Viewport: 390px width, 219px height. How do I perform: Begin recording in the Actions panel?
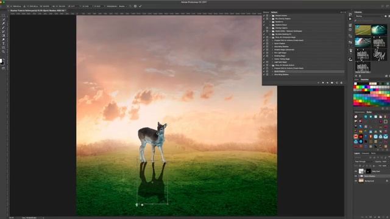pos(323,83)
